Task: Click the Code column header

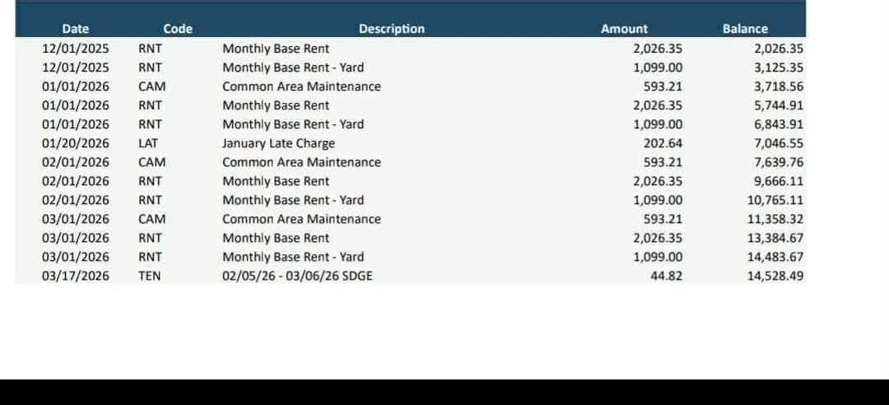Action: coord(178,29)
